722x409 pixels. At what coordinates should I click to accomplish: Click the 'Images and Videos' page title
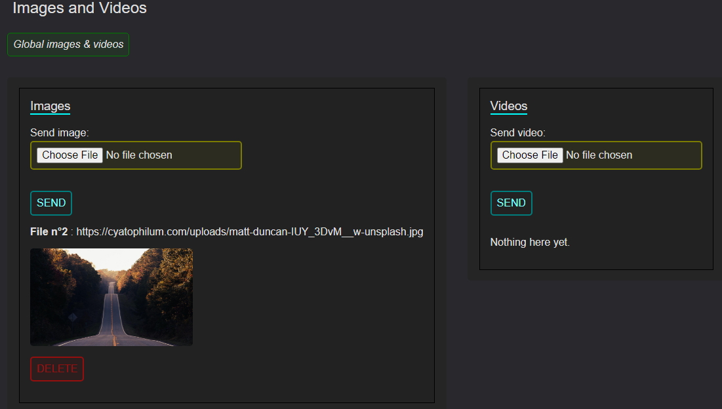[x=79, y=9]
